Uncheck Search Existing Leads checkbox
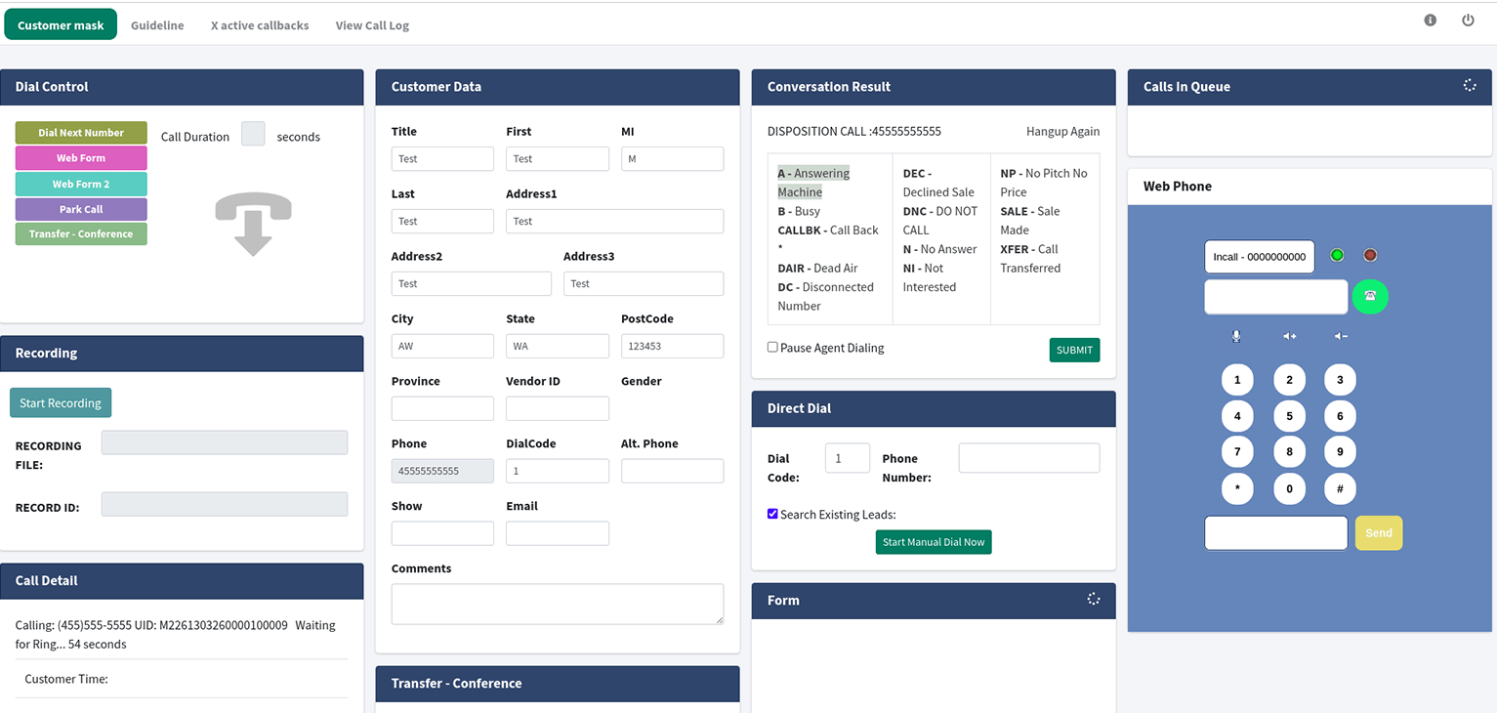This screenshot has height=713, width=1497. (x=772, y=514)
